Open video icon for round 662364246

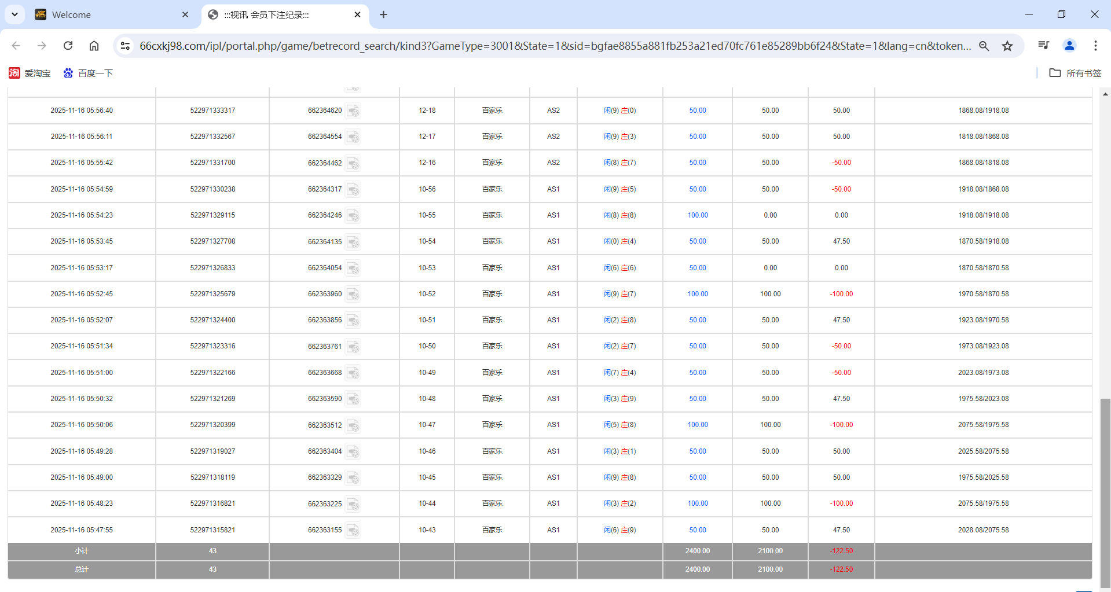pos(353,215)
